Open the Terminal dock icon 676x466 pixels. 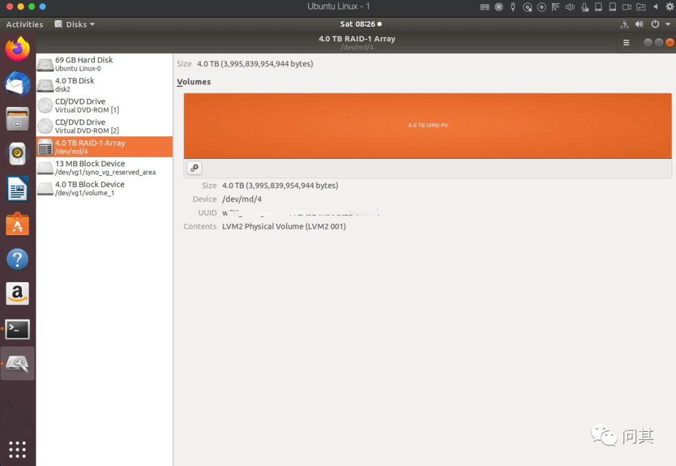(x=18, y=329)
